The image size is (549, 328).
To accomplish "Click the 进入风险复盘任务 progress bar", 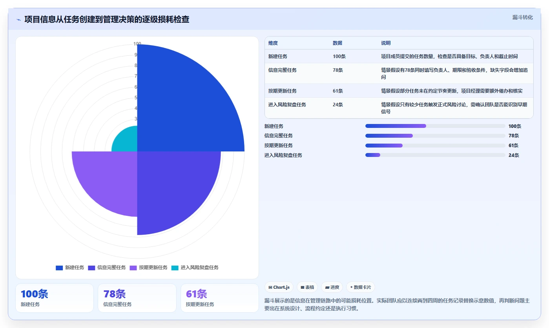I will [435, 155].
